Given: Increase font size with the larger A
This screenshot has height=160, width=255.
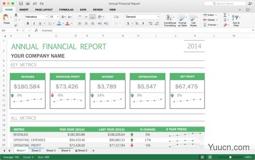Looking at the screenshot, I should tap(63, 17).
